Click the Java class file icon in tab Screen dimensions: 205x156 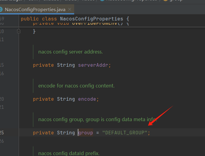tap(1, 9)
